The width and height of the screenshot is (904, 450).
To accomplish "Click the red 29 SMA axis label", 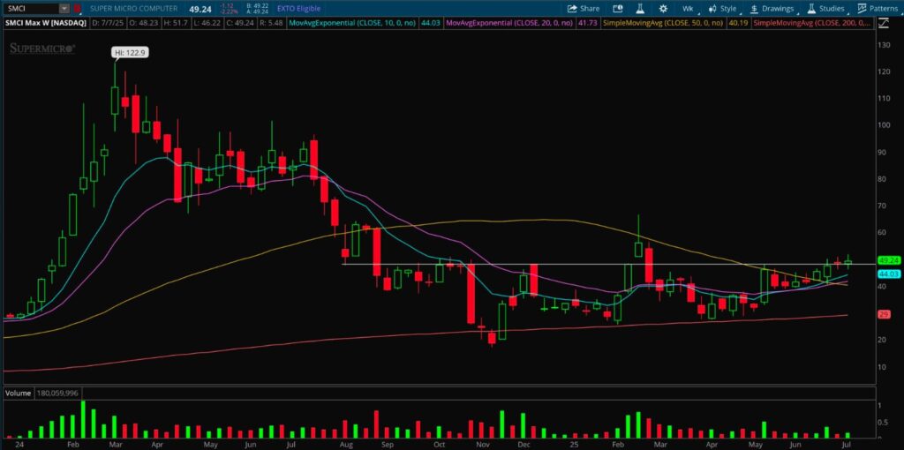I will (884, 315).
